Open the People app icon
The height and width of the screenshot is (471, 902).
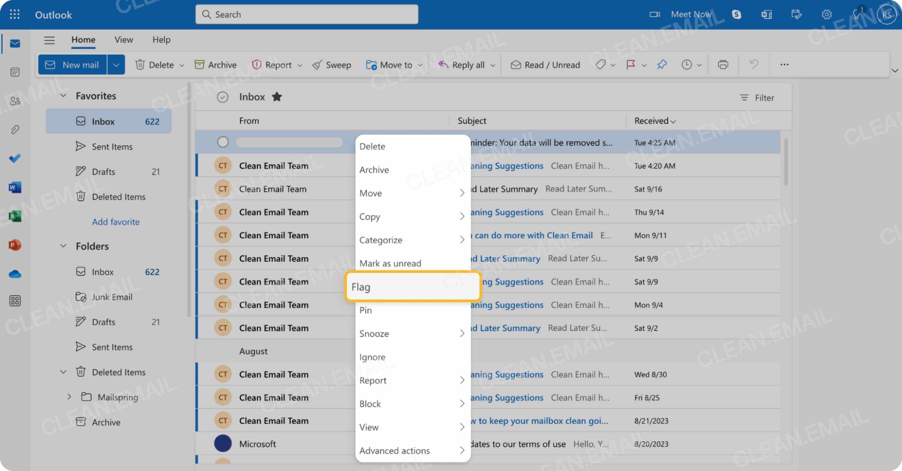(14, 101)
